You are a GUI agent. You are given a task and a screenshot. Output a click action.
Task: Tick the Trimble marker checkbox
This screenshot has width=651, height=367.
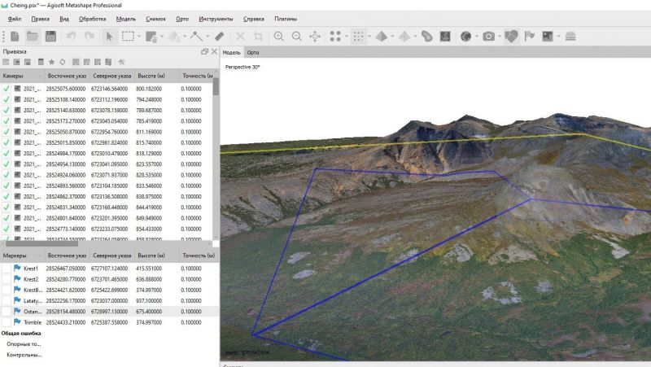7,322
